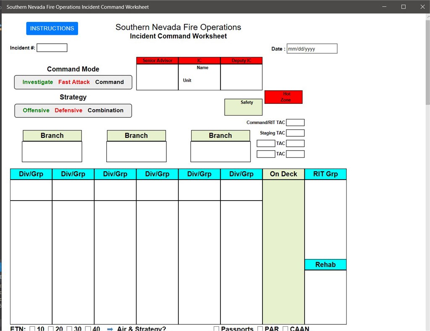The image size is (430, 331).
Task: Check the ETN 10 checkbox
Action: [32, 328]
